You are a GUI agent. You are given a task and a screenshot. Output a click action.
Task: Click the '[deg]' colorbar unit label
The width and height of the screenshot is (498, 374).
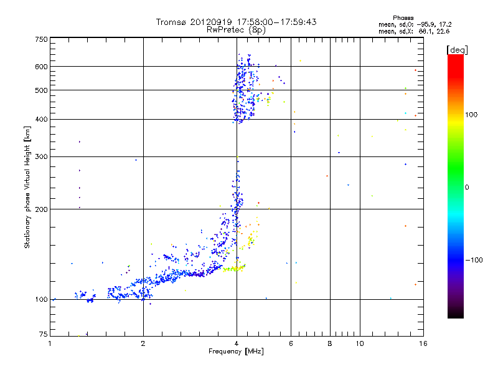tap(457, 50)
